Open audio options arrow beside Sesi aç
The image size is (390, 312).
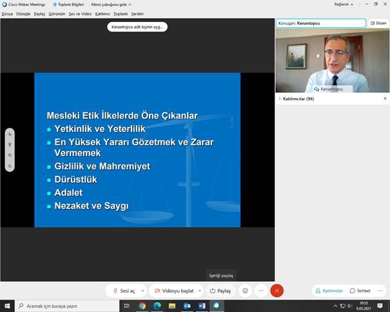(142, 291)
